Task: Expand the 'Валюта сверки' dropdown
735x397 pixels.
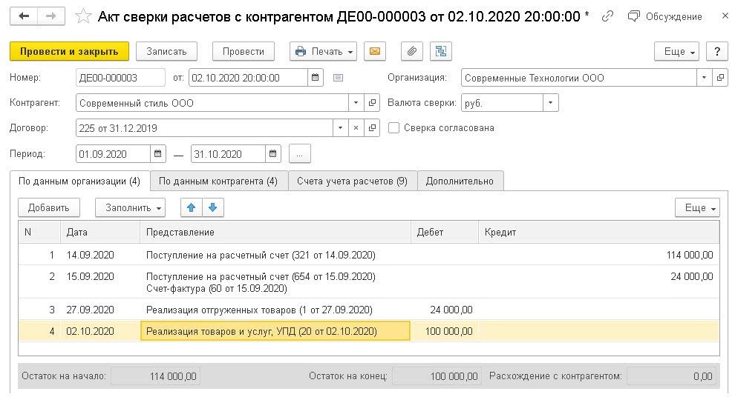Action: pyautogui.click(x=550, y=103)
